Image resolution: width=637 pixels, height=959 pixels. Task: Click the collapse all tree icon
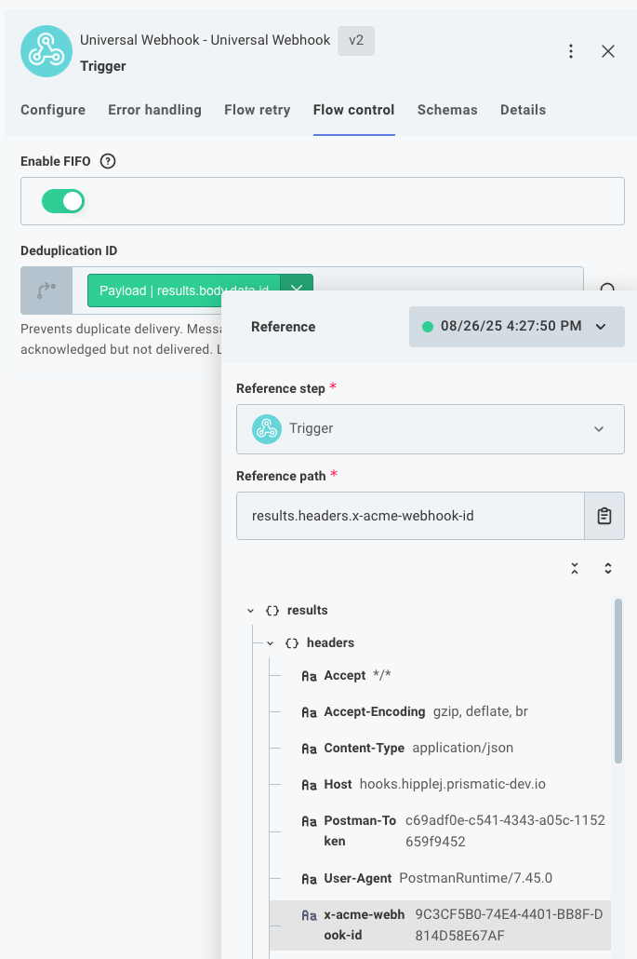575,568
